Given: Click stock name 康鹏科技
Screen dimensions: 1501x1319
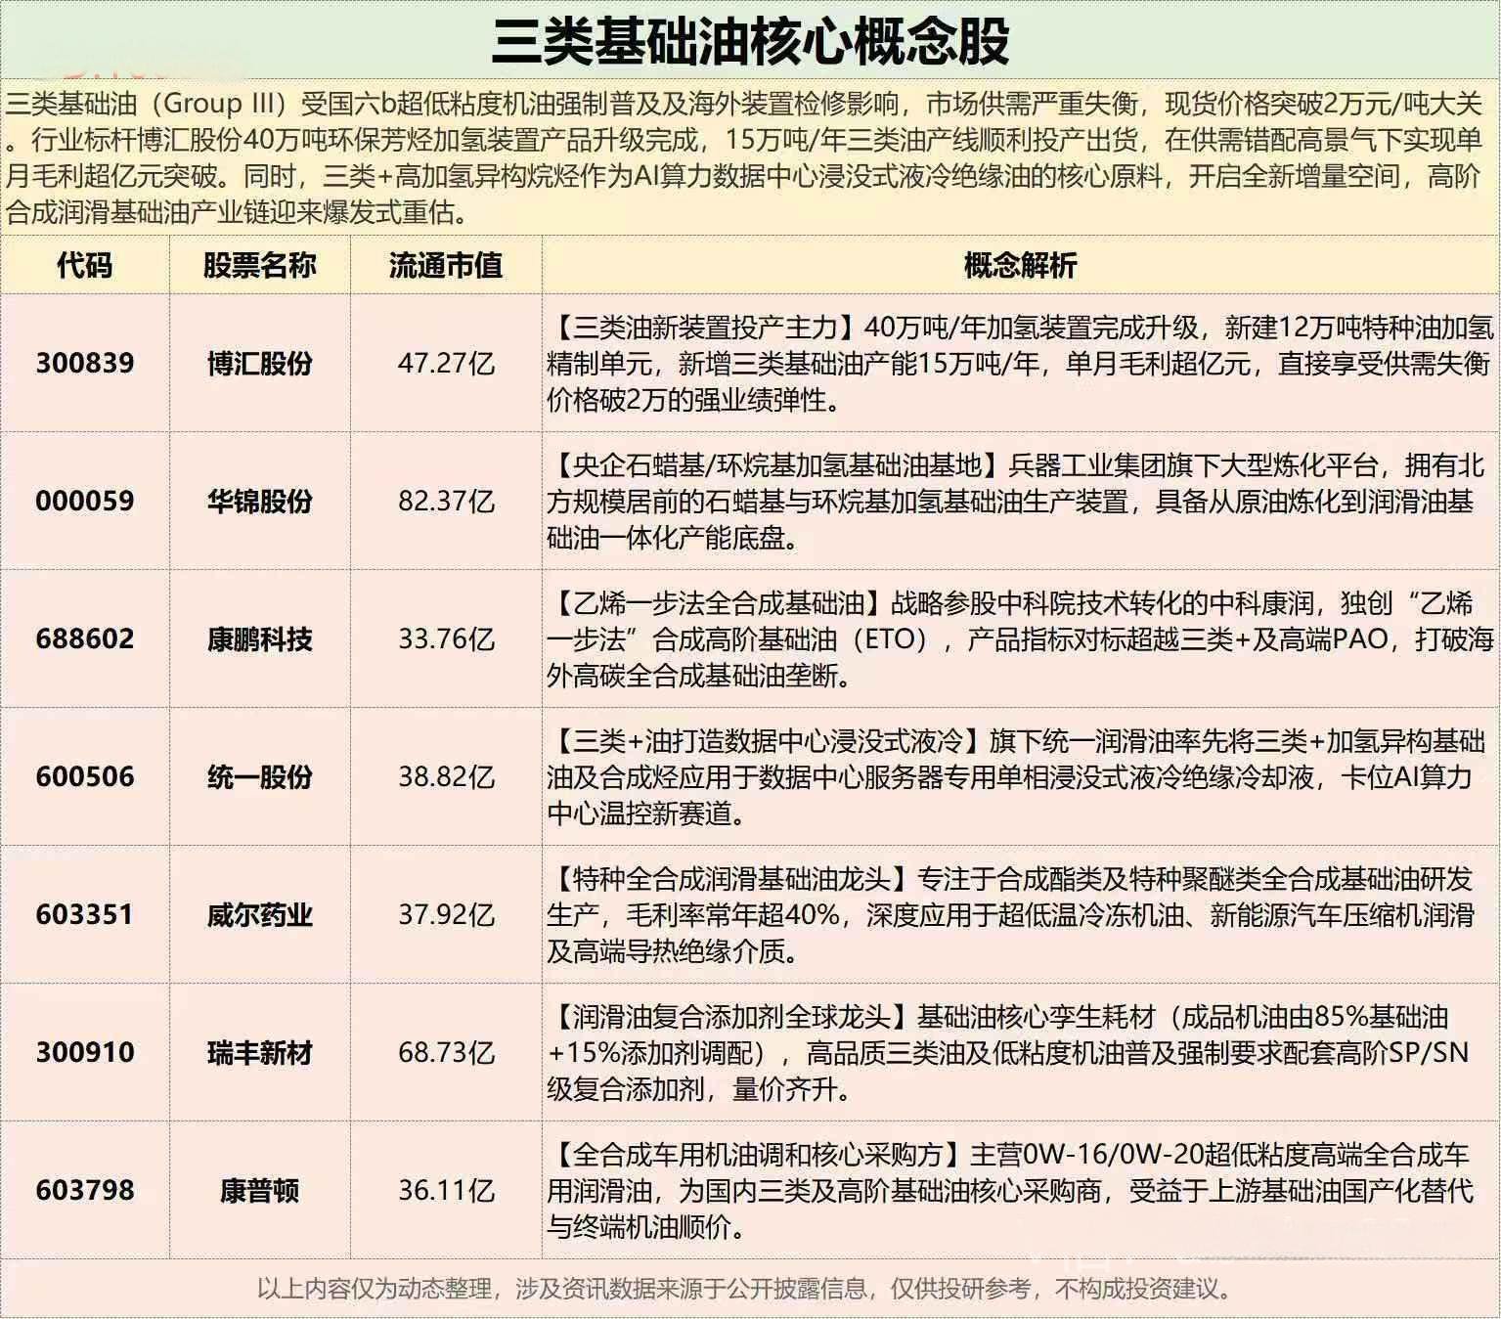Looking at the screenshot, I should 259,638.
